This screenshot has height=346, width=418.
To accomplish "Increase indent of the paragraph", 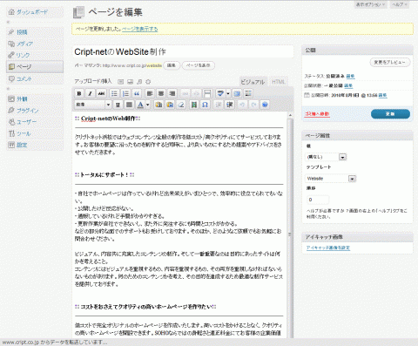I will tap(230, 105).
